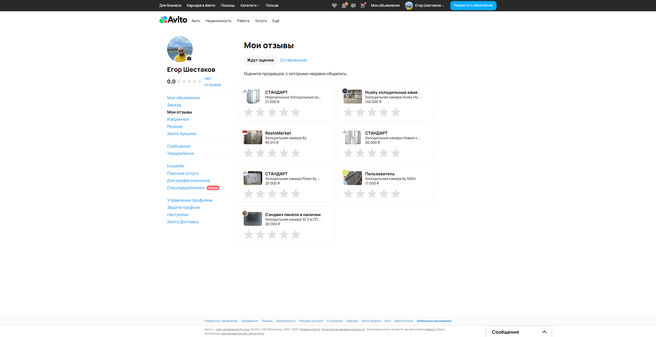Open Для бизнеса in top bar
Viewport: 656px width, 337px height.
pyautogui.click(x=170, y=6)
